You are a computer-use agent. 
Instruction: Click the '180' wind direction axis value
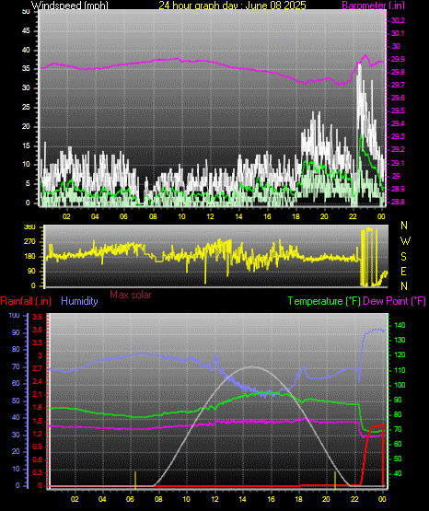(x=29, y=257)
